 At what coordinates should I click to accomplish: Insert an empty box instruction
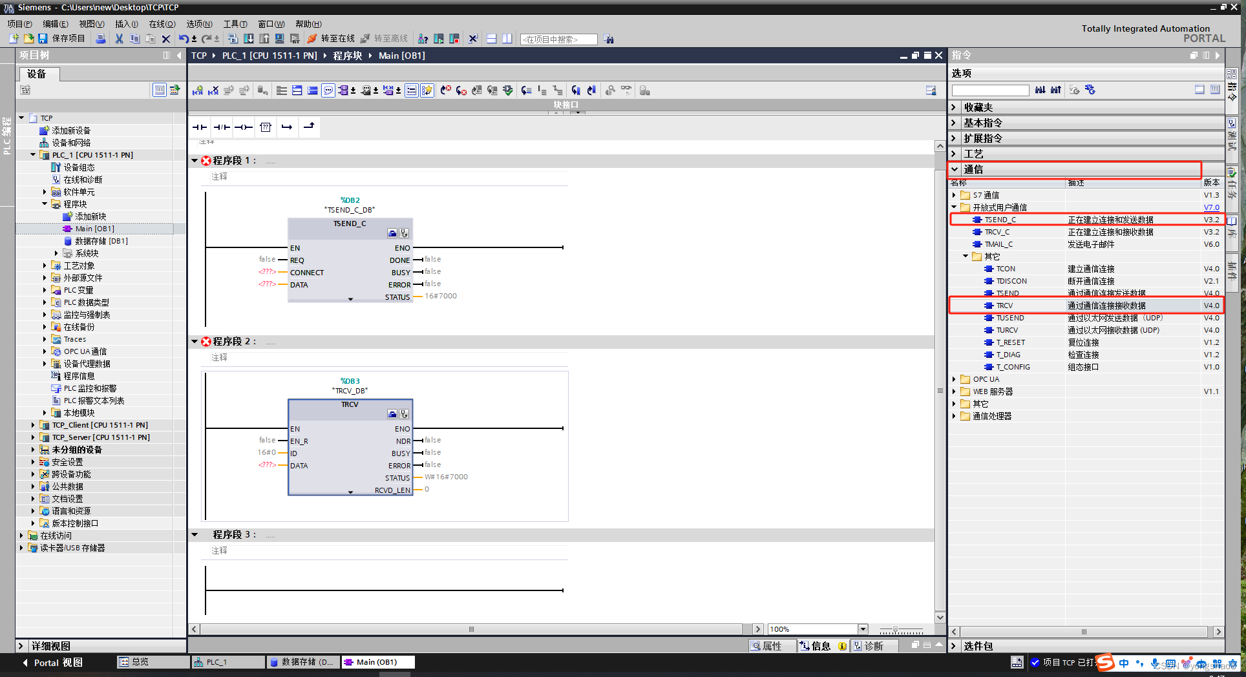coord(266,127)
